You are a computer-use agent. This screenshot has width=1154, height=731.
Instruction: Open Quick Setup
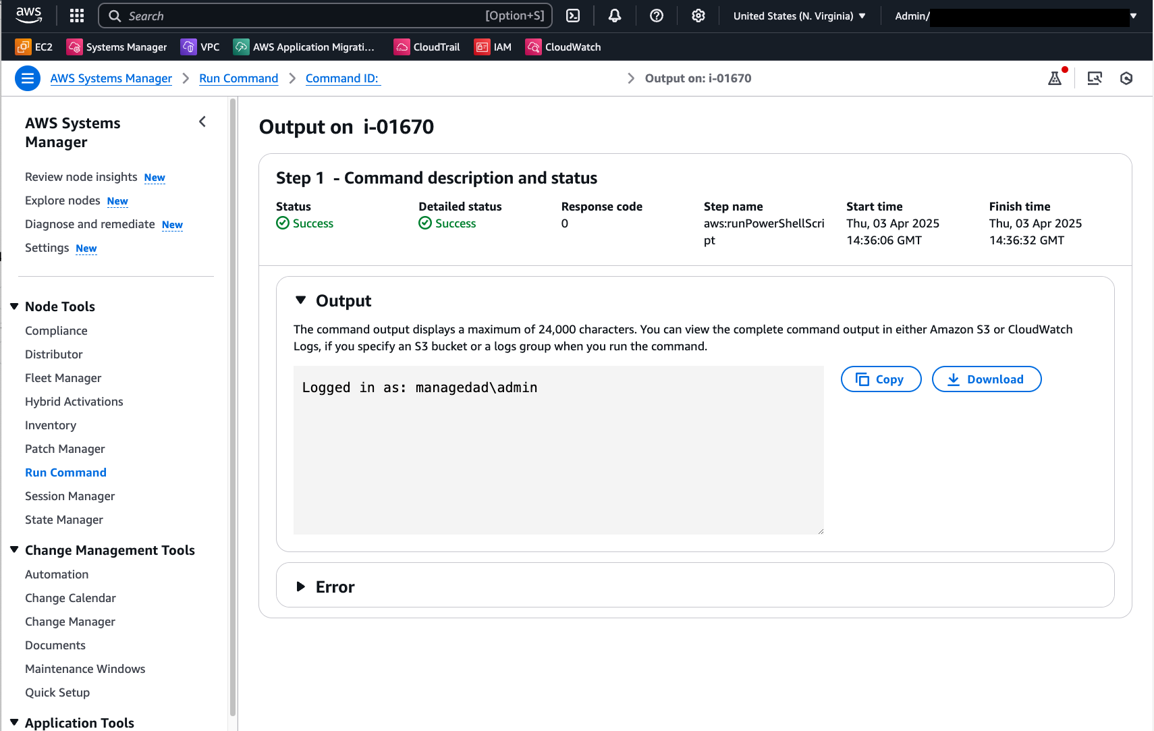coord(57,693)
